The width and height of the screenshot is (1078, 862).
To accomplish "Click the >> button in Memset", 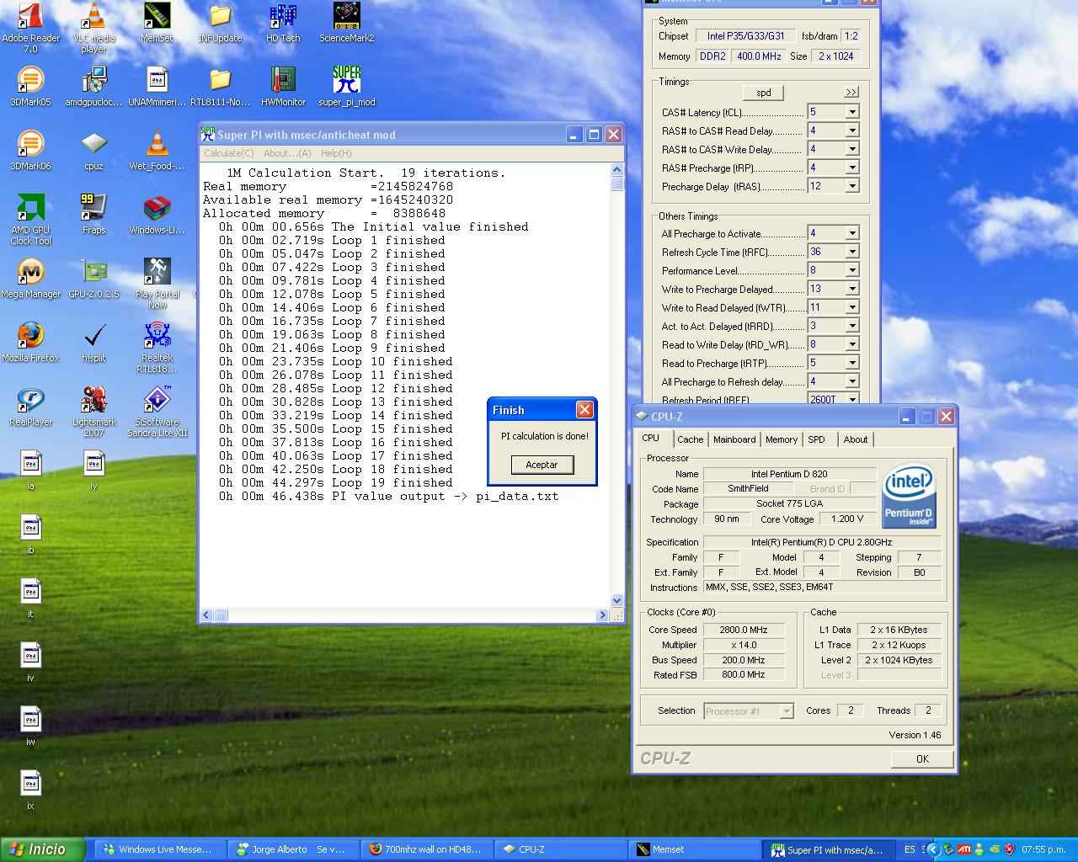I will click(851, 92).
